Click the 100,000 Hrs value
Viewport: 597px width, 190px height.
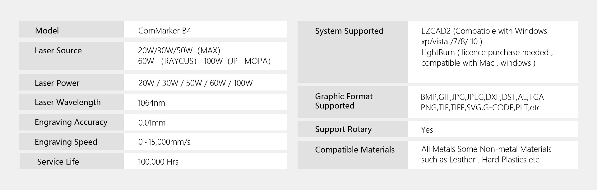[158, 162]
